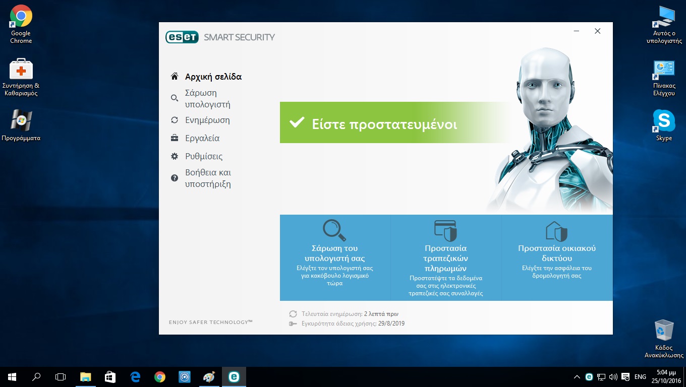Viewport: 686px width, 387px height.
Task: Open Εργαλεία section in sidebar
Action: tap(202, 138)
